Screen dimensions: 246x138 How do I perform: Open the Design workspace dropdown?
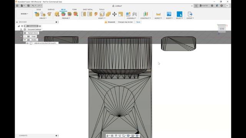pos(24,14)
